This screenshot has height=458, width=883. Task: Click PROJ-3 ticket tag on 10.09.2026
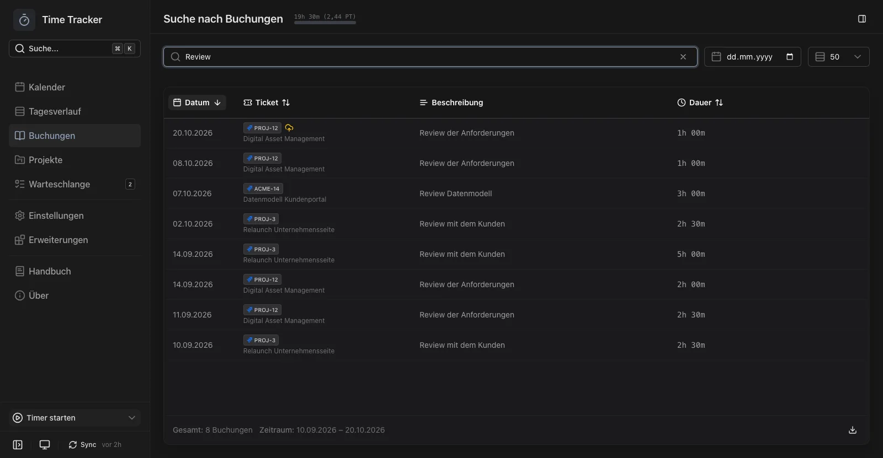pyautogui.click(x=260, y=340)
